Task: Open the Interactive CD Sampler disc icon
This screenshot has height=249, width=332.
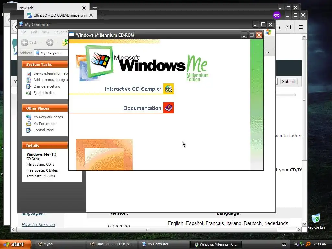Action: point(169,89)
